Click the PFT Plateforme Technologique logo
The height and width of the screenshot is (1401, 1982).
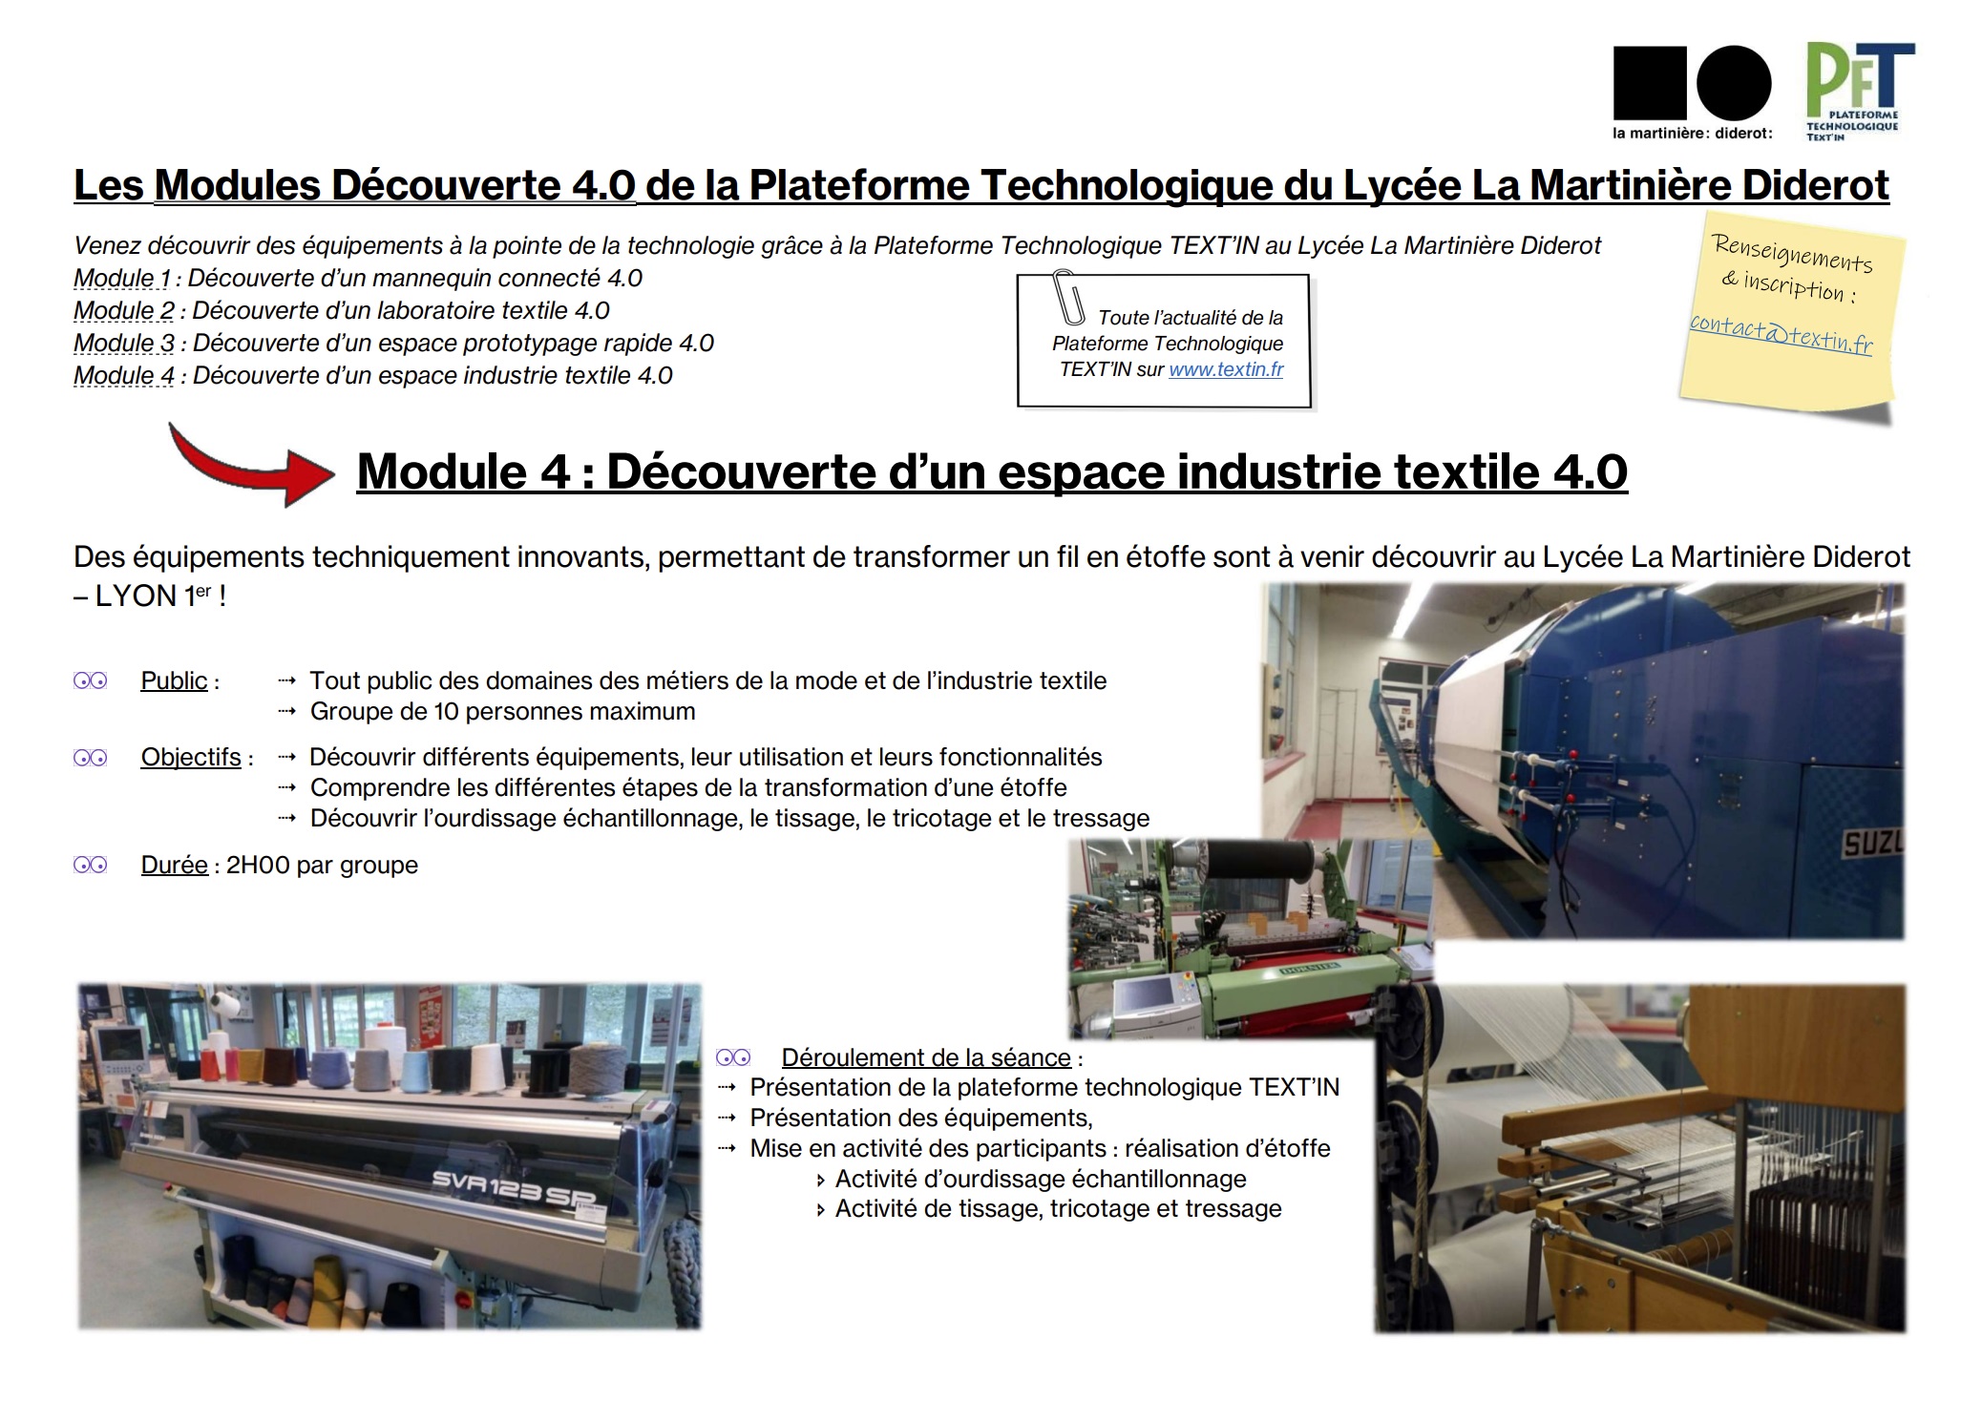(1860, 92)
